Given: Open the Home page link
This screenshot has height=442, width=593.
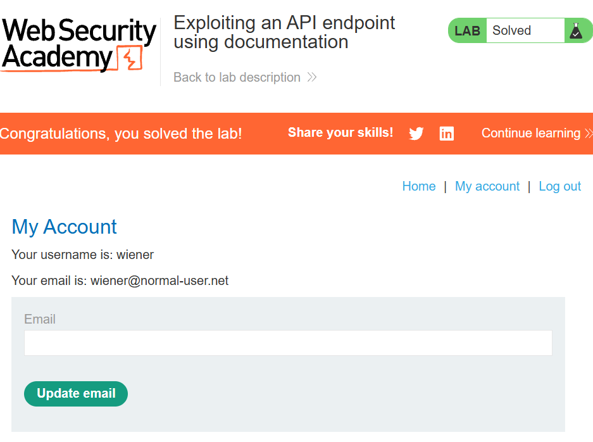Looking at the screenshot, I should coord(419,186).
